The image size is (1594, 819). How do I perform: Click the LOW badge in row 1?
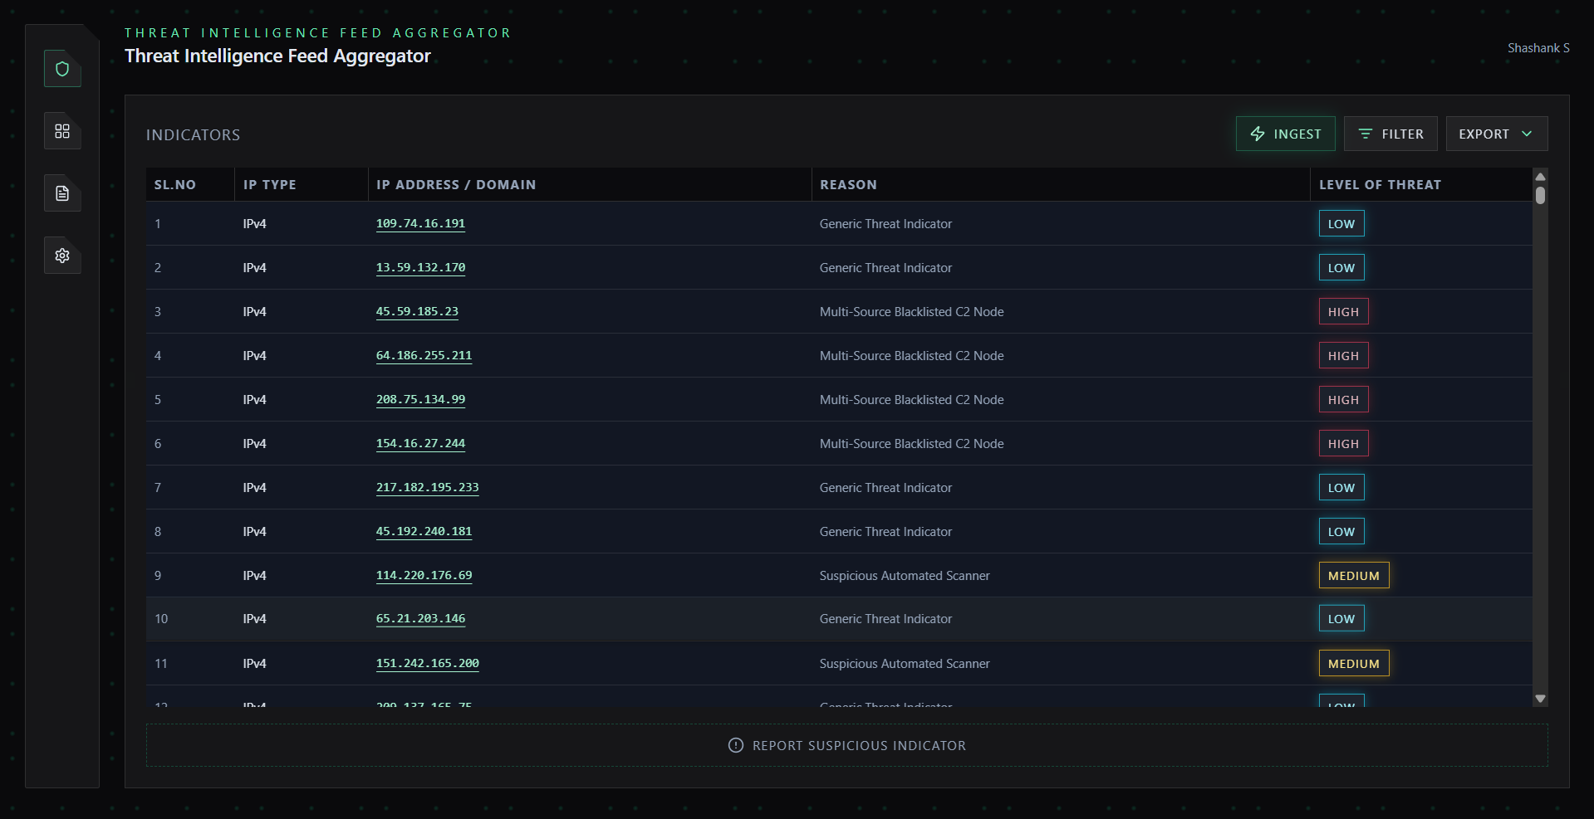[1341, 223]
